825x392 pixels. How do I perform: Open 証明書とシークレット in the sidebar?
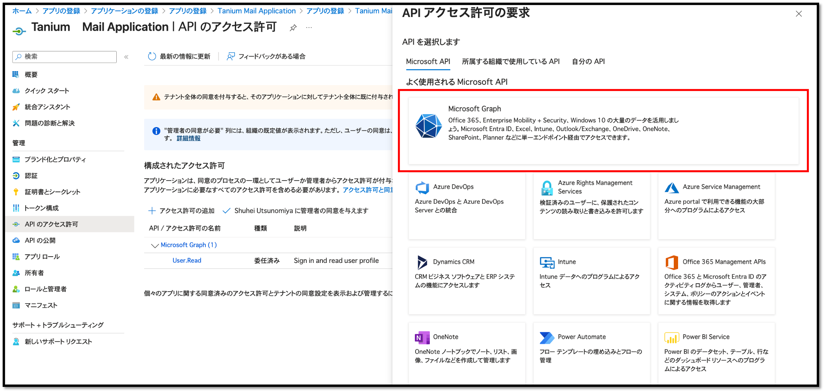coord(52,192)
